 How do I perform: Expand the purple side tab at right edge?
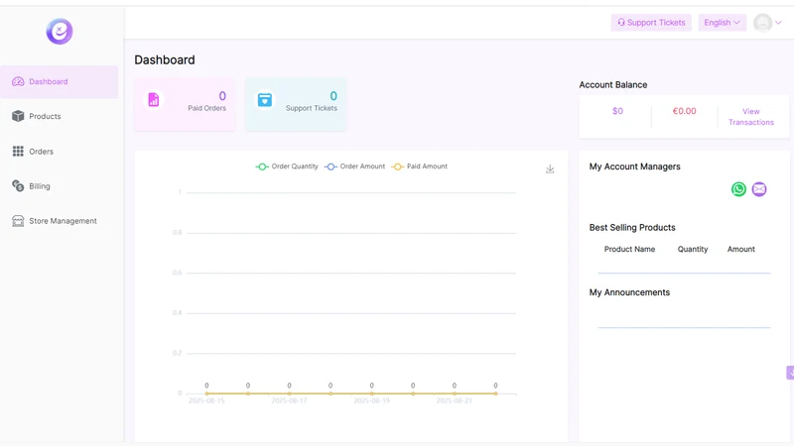(790, 373)
